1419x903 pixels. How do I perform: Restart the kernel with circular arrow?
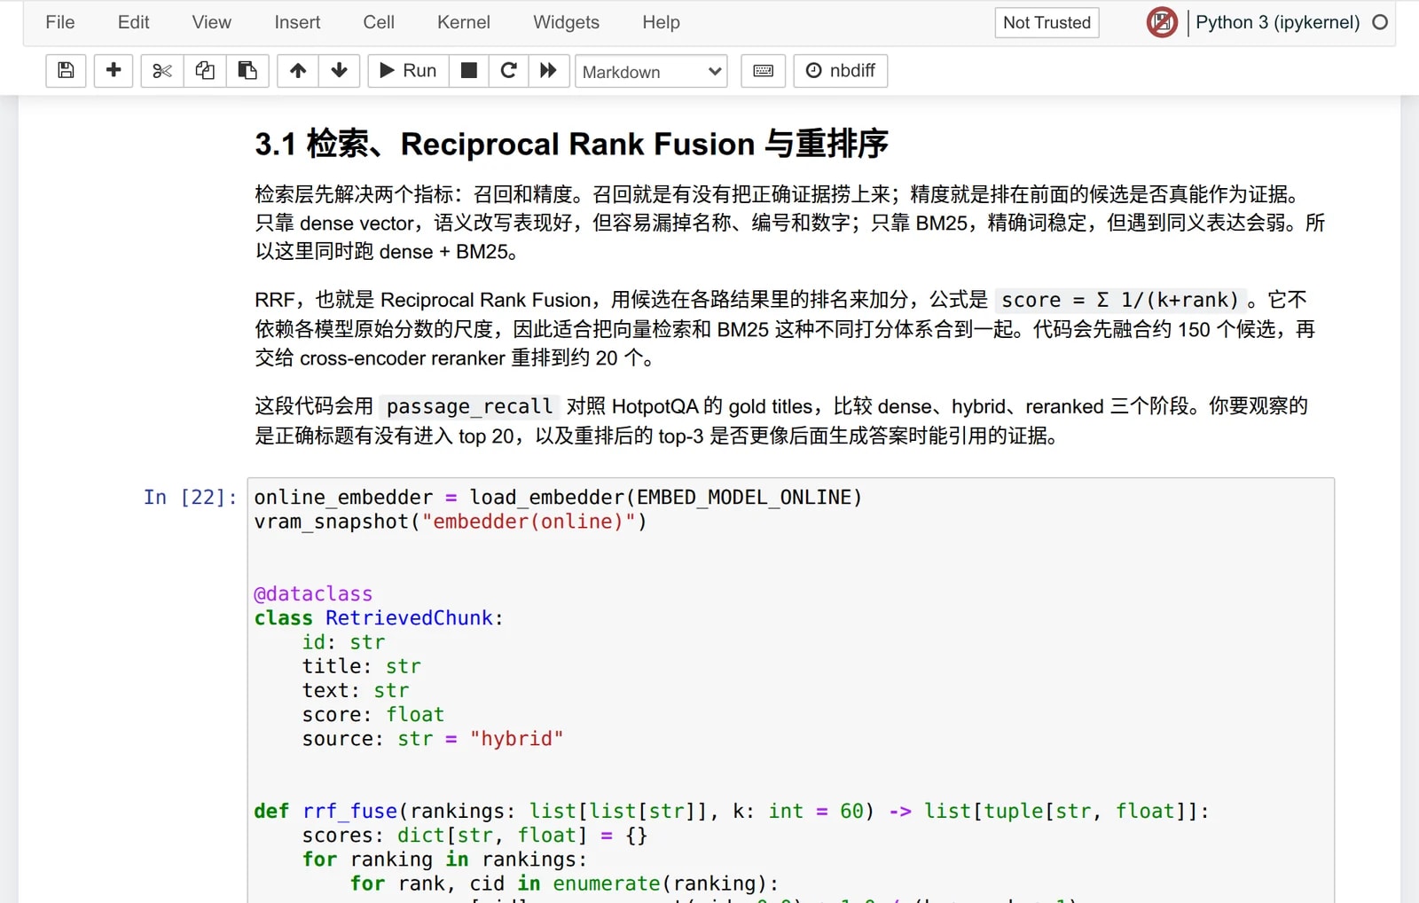508,71
